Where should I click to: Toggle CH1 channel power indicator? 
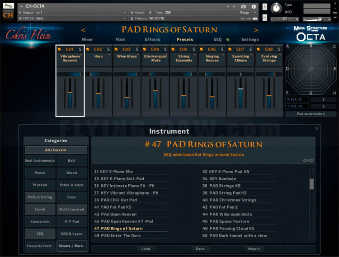pos(59,49)
